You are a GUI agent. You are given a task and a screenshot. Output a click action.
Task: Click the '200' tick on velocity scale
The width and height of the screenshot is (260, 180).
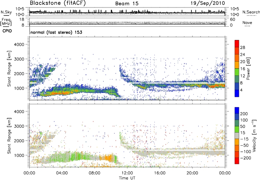[244, 114]
